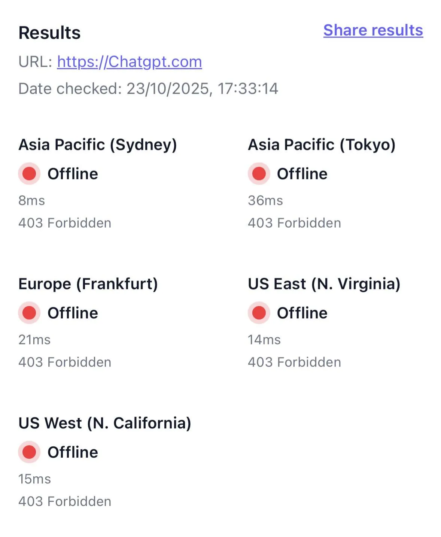
Task: Click the Date checked timestamp text
Action: 148,89
